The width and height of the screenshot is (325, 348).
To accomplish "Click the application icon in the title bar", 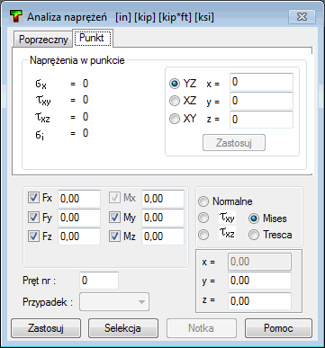I will click(x=16, y=16).
